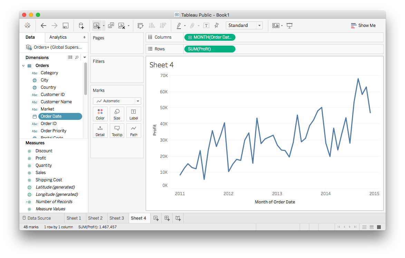Open the Color card in Marks
This screenshot has height=258, width=405.
(100, 114)
